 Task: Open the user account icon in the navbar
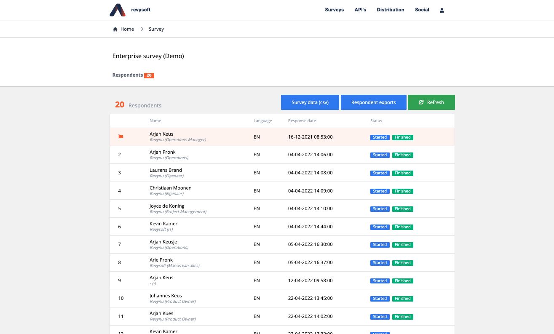(x=442, y=10)
